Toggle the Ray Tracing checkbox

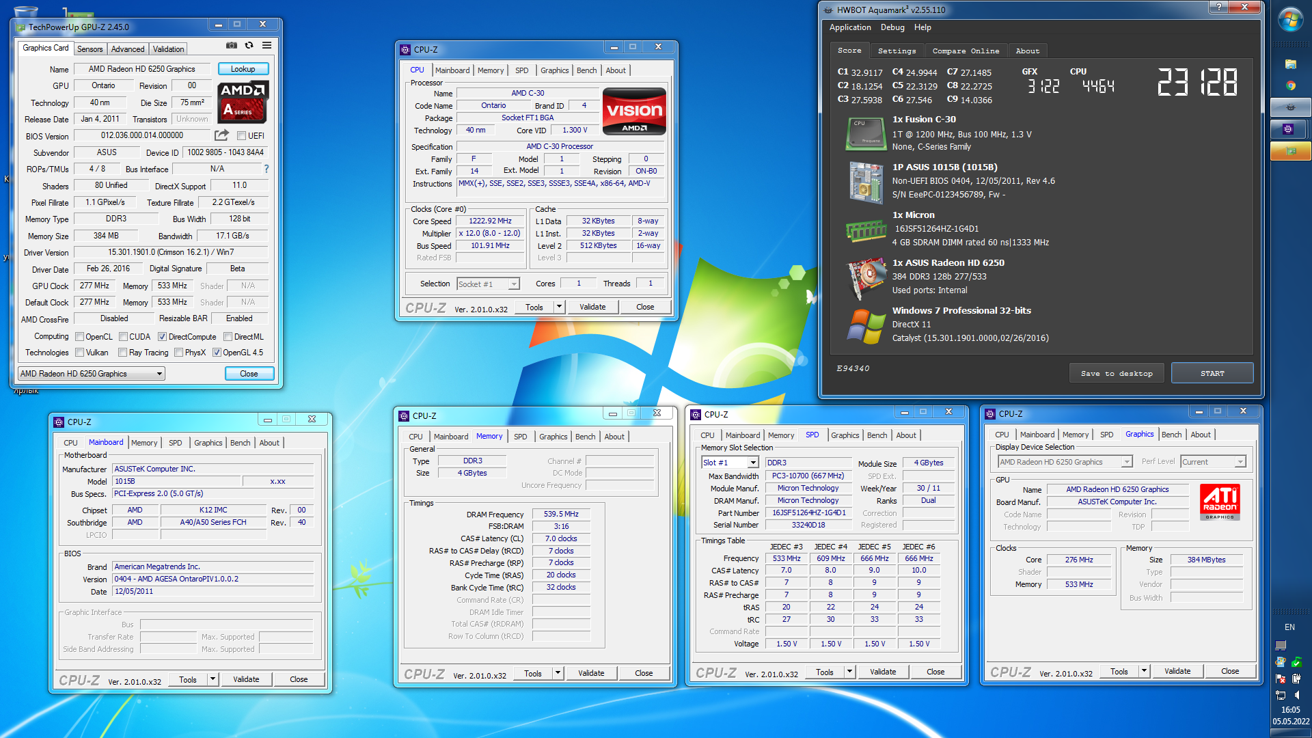(x=123, y=353)
